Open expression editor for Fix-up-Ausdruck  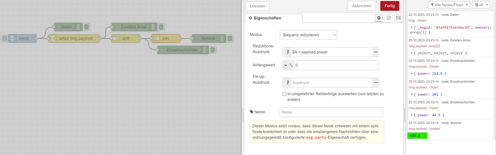[x=375, y=83]
